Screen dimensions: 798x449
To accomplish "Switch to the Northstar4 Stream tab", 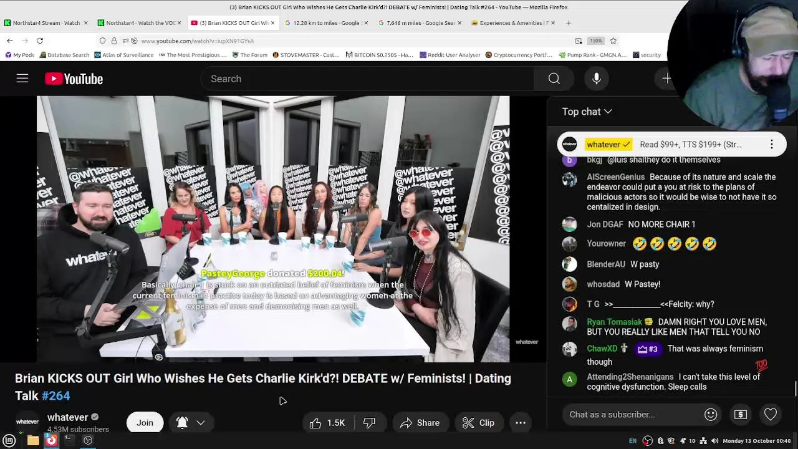I will pyautogui.click(x=46, y=23).
